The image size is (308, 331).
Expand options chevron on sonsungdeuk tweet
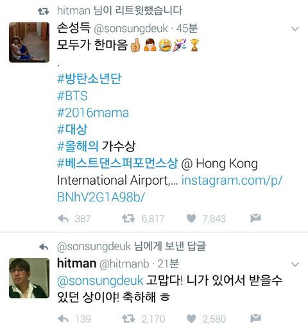click(295, 29)
